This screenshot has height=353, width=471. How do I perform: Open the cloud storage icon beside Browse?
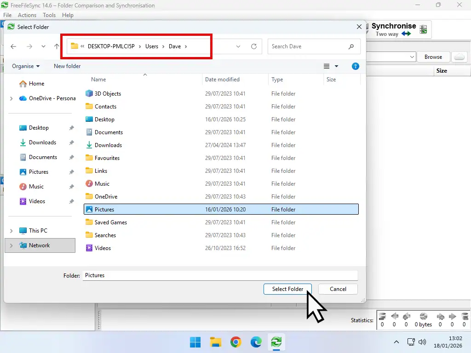(x=460, y=57)
